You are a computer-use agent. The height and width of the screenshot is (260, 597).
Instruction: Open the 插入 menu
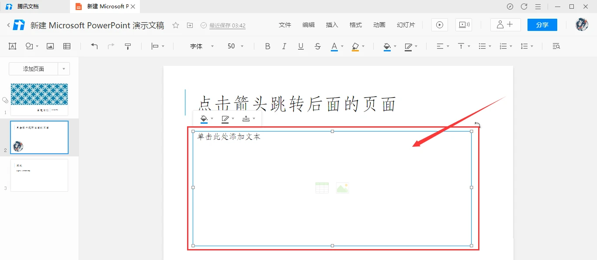point(332,25)
